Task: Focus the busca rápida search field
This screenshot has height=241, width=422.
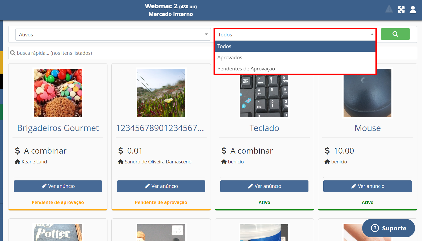Action: click(x=112, y=53)
